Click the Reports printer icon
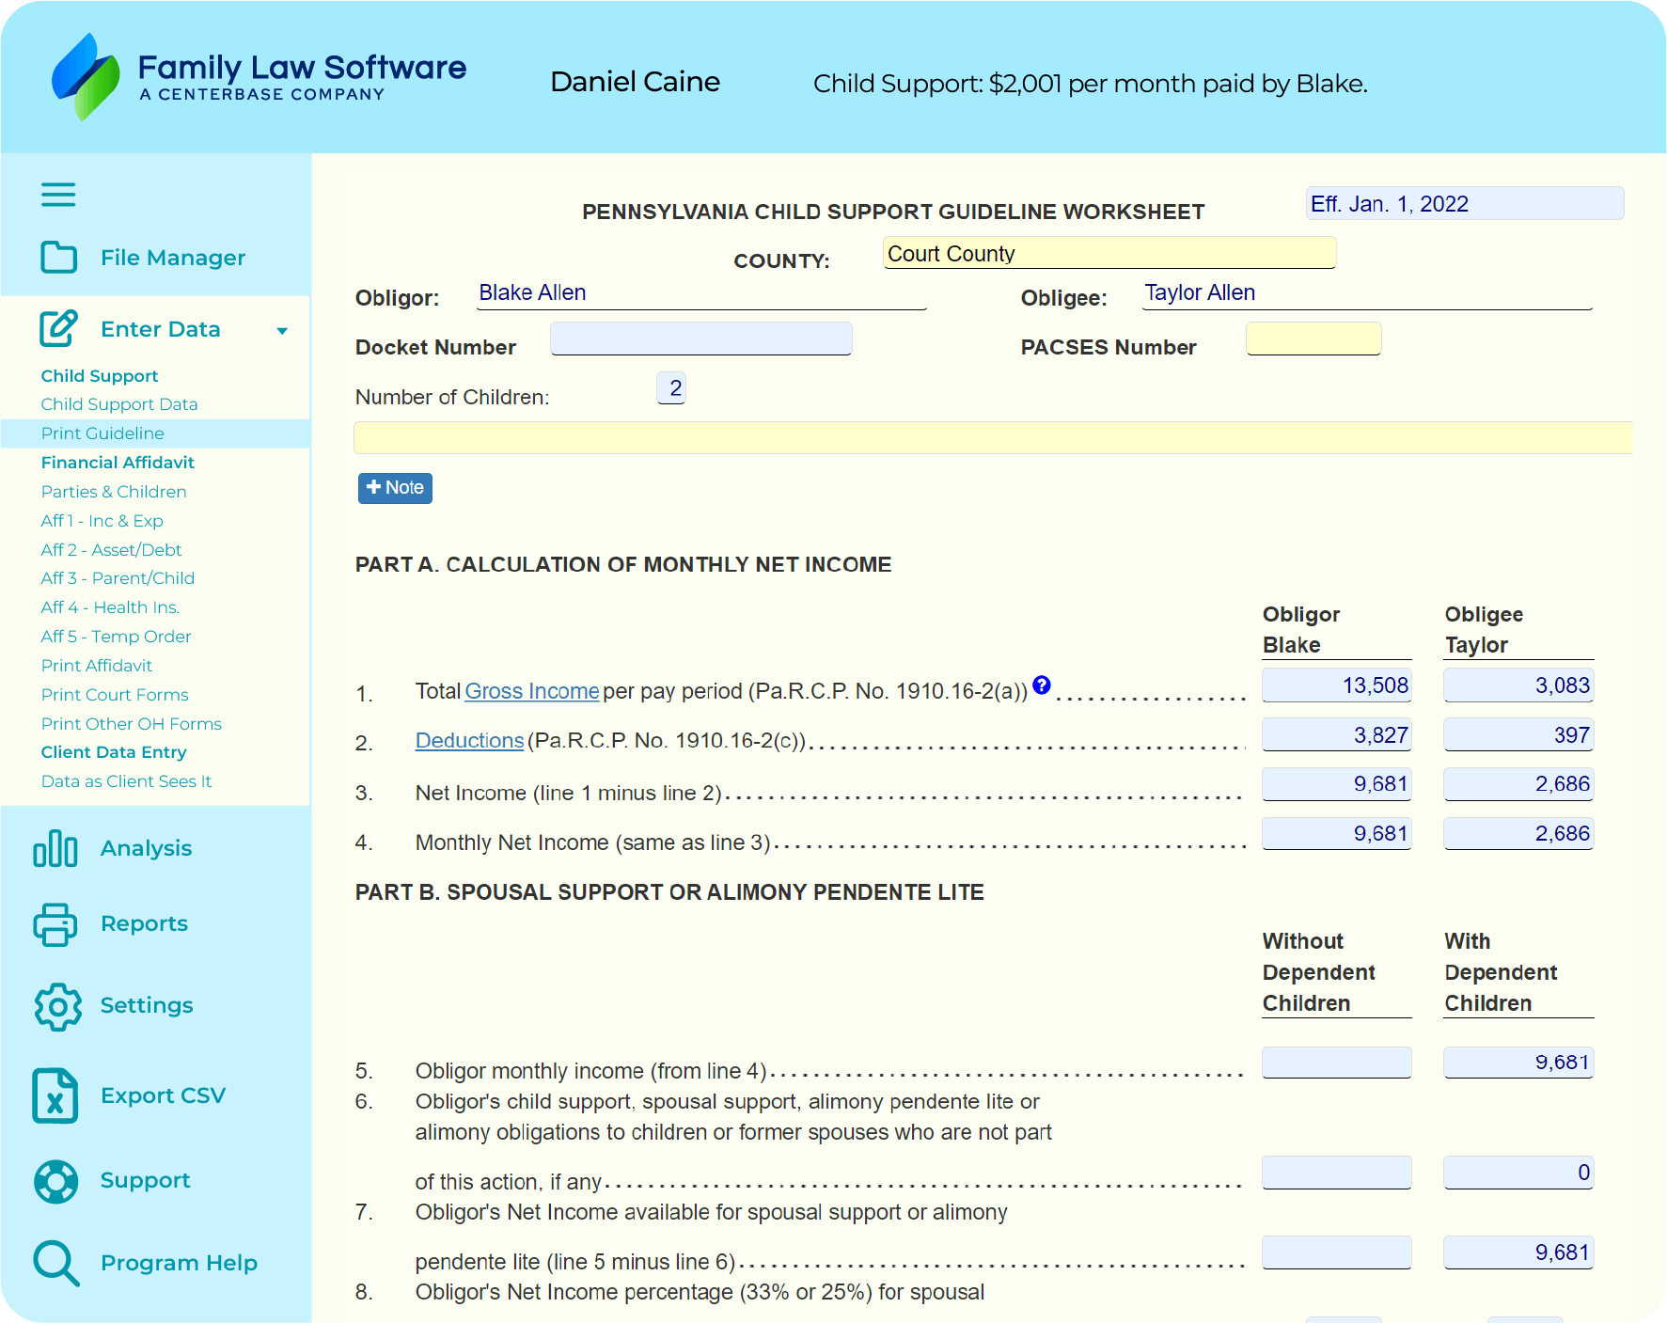 55,924
